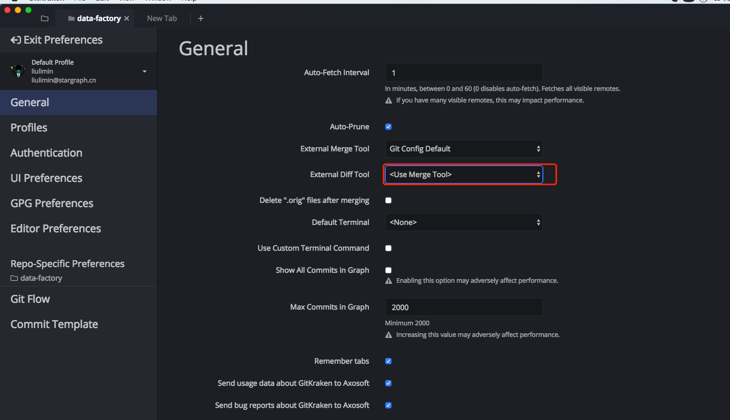The height and width of the screenshot is (420, 730).
Task: Expand the profile switcher dropdown arrow
Action: point(145,71)
